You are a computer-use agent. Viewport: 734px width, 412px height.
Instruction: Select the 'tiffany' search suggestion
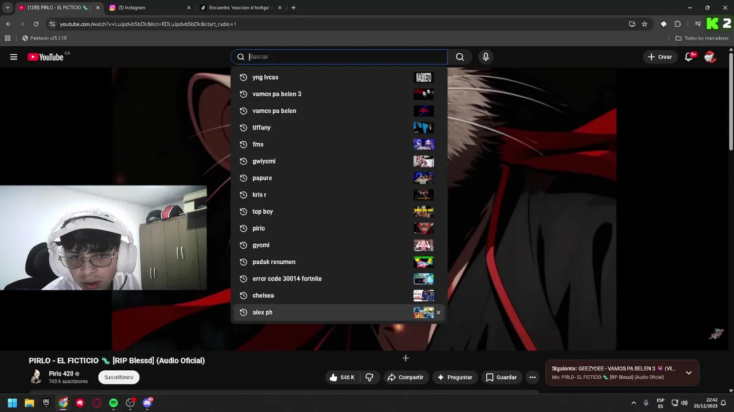click(x=338, y=128)
